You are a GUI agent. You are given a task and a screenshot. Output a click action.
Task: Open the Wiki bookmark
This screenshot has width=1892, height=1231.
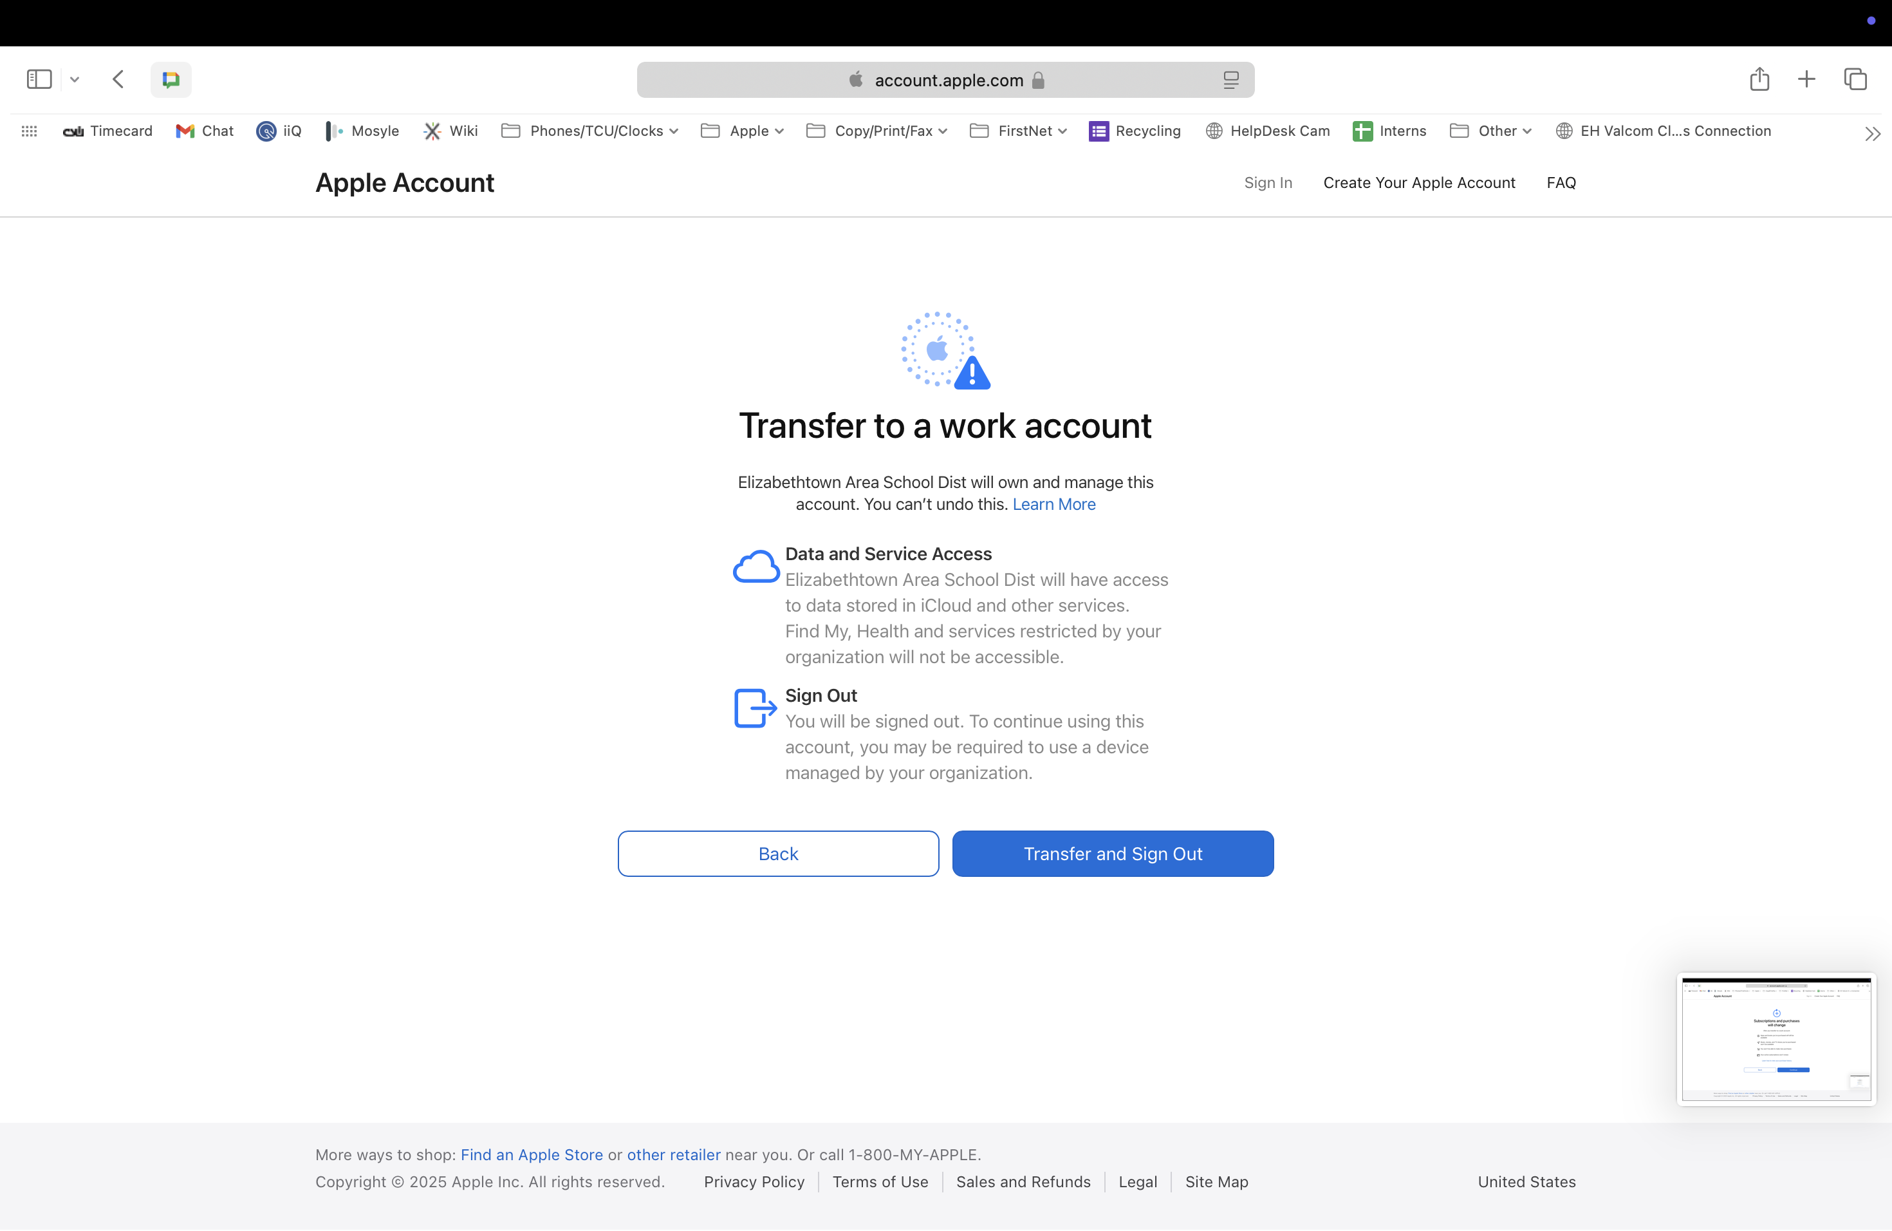[x=450, y=131]
